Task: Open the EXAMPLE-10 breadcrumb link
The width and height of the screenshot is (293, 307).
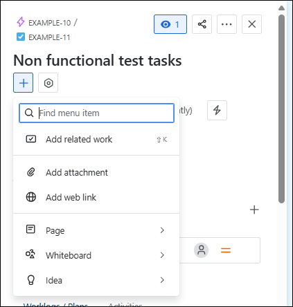Action: point(49,23)
